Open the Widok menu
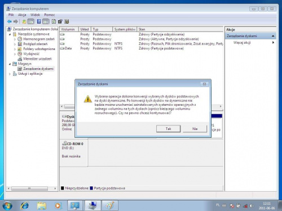The width and height of the screenshot is (282, 211). pos(35,15)
